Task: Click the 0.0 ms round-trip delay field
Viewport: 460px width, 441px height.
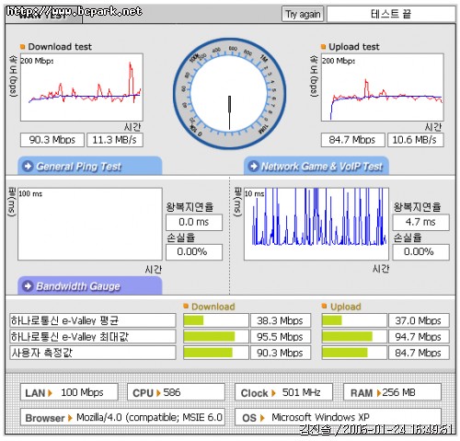Action: pyautogui.click(x=194, y=223)
